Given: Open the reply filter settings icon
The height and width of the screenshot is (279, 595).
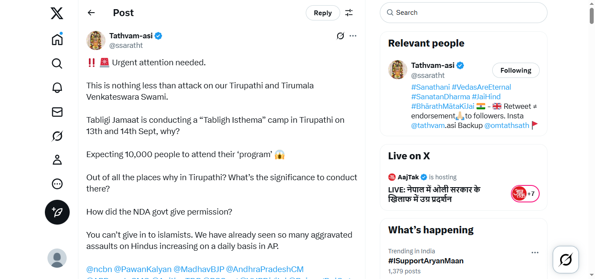Looking at the screenshot, I should tap(349, 13).
